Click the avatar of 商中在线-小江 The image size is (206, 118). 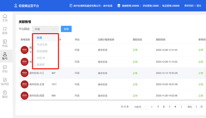click(24, 73)
